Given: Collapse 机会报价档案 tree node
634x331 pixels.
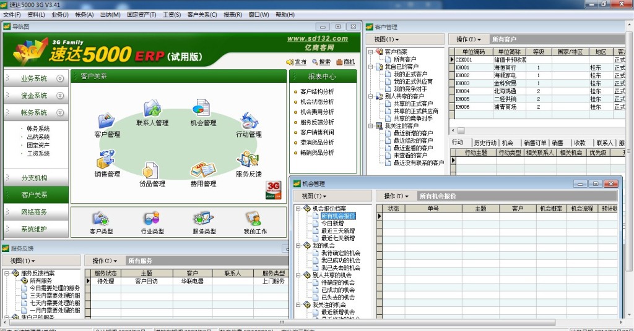Looking at the screenshot, I should (298, 209).
